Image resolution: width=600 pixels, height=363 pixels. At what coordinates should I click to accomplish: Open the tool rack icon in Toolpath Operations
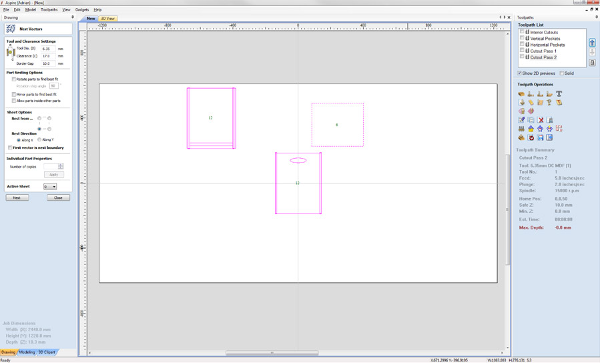(521, 129)
